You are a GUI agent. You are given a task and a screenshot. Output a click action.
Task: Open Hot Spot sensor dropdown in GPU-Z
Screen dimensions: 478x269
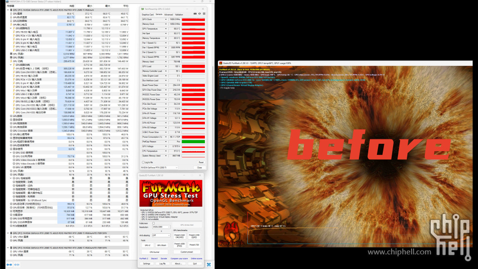(166, 34)
